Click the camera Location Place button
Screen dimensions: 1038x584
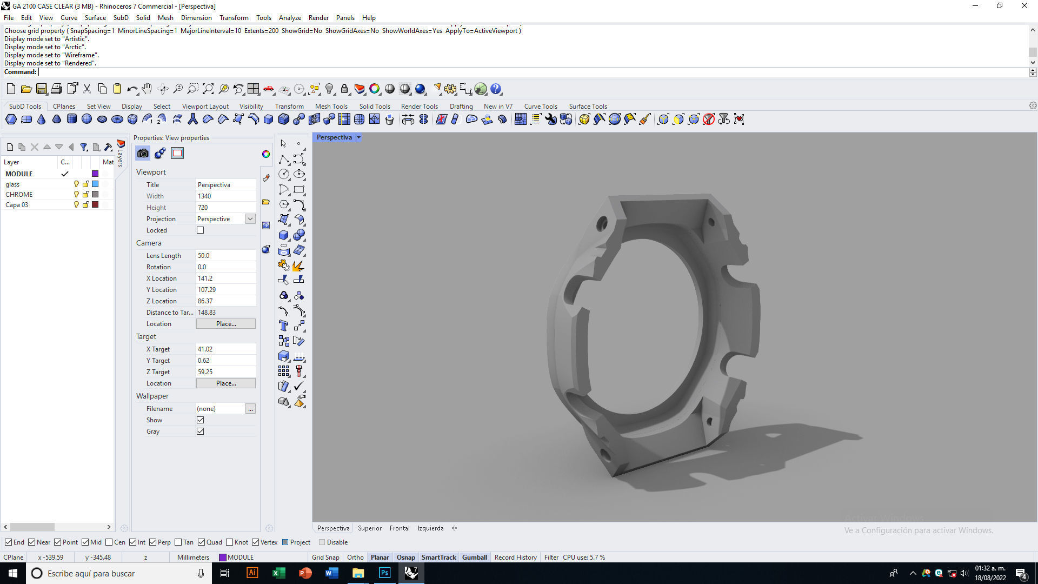tap(225, 324)
